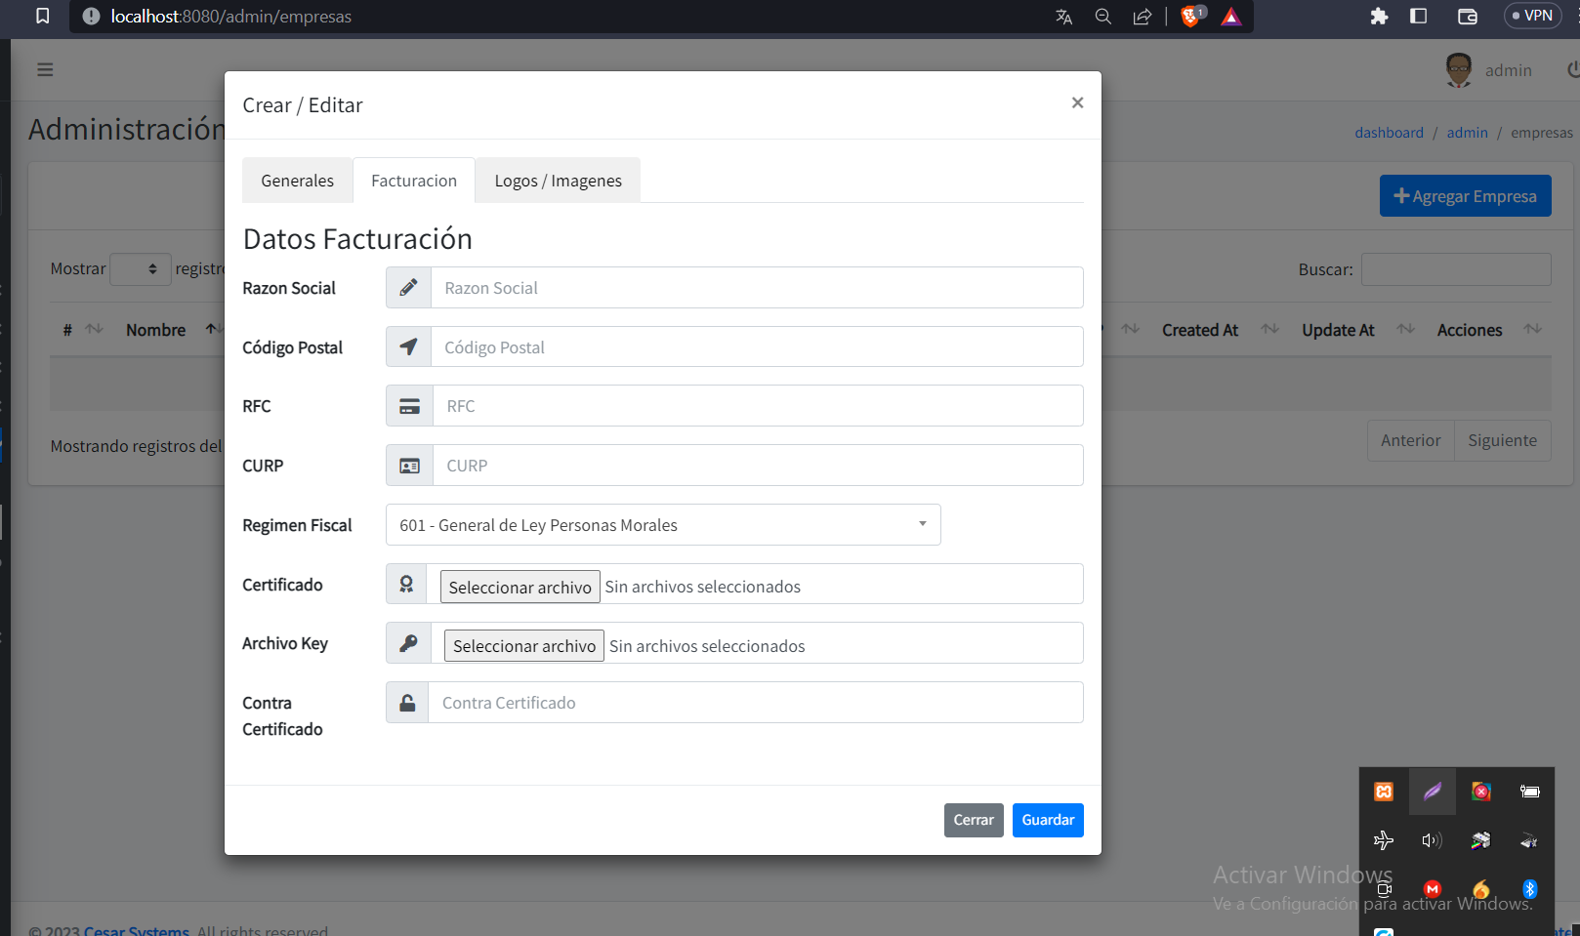Click the hamburger sidebar menu icon
The width and height of the screenshot is (1580, 936).
pos(45,69)
